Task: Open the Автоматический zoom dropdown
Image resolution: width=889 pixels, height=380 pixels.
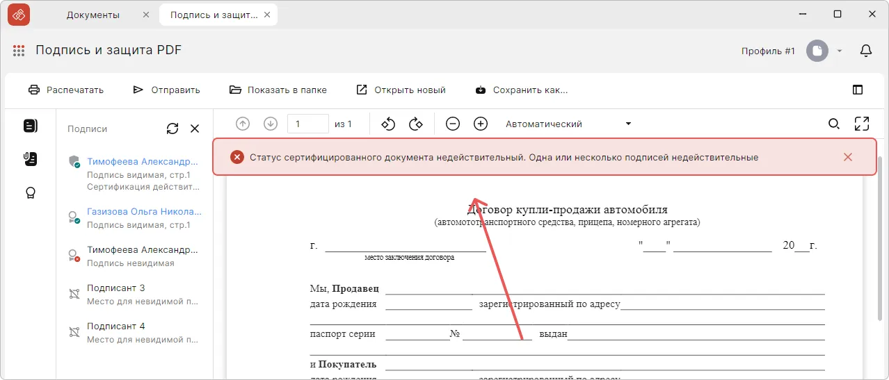Action: pos(568,124)
